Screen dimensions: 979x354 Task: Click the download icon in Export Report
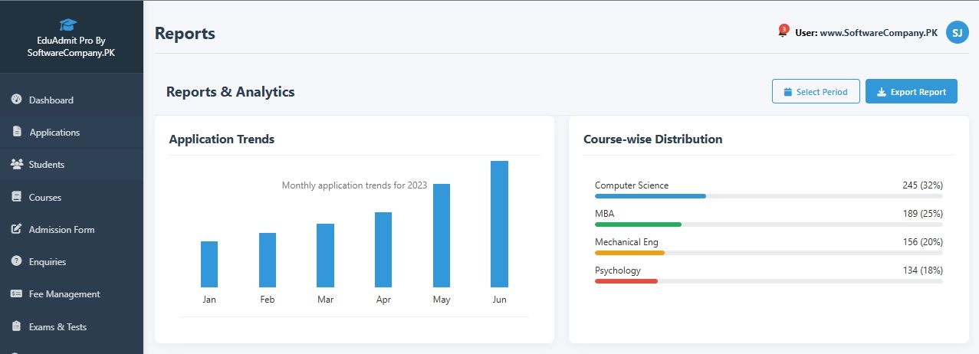coord(882,92)
